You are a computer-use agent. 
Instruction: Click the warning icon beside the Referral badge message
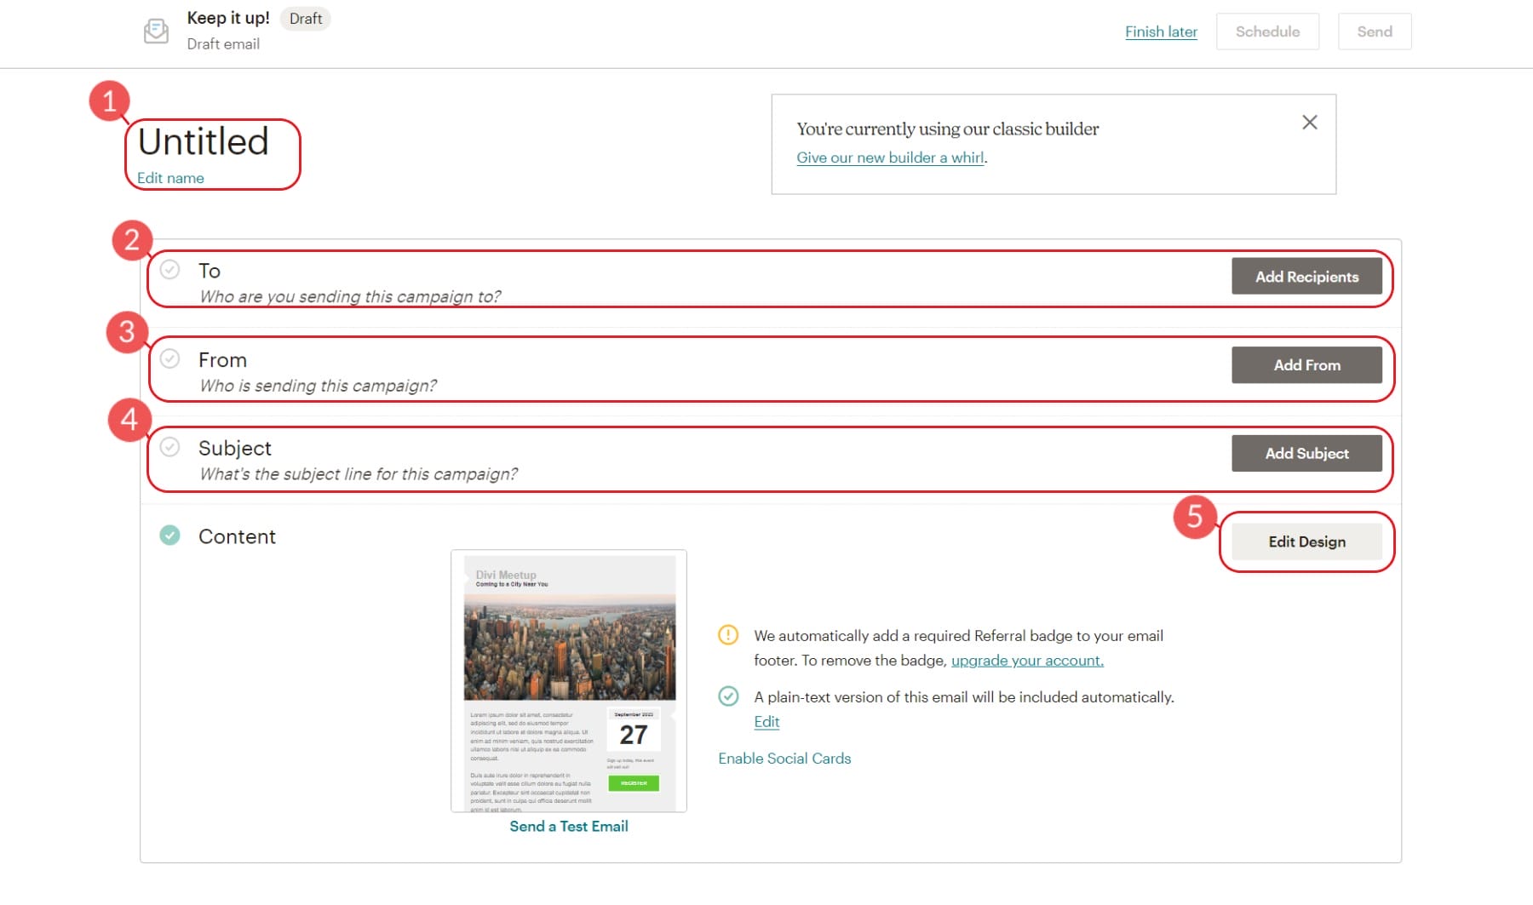[728, 635]
